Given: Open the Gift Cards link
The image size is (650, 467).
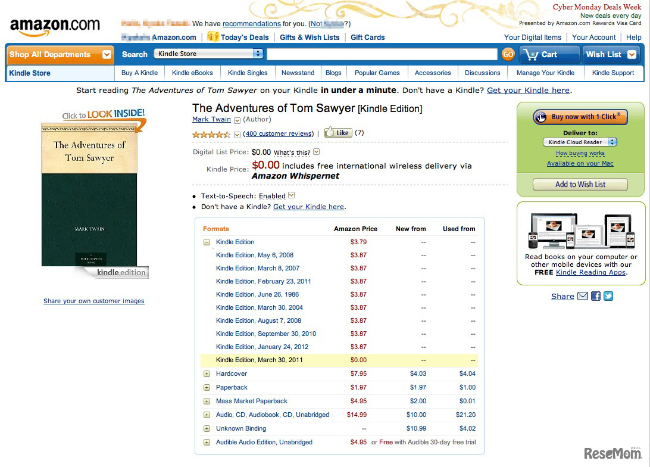Looking at the screenshot, I should pos(368,38).
